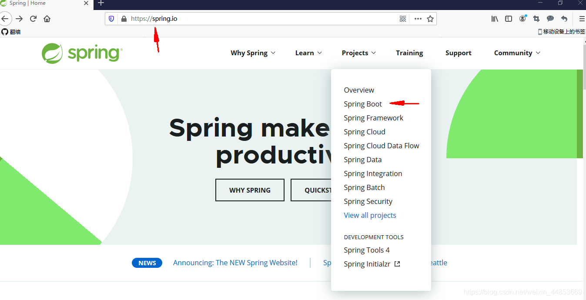Click the GitHub bookmark icon labeled 翻墙
This screenshot has width=586, height=300.
click(11, 32)
